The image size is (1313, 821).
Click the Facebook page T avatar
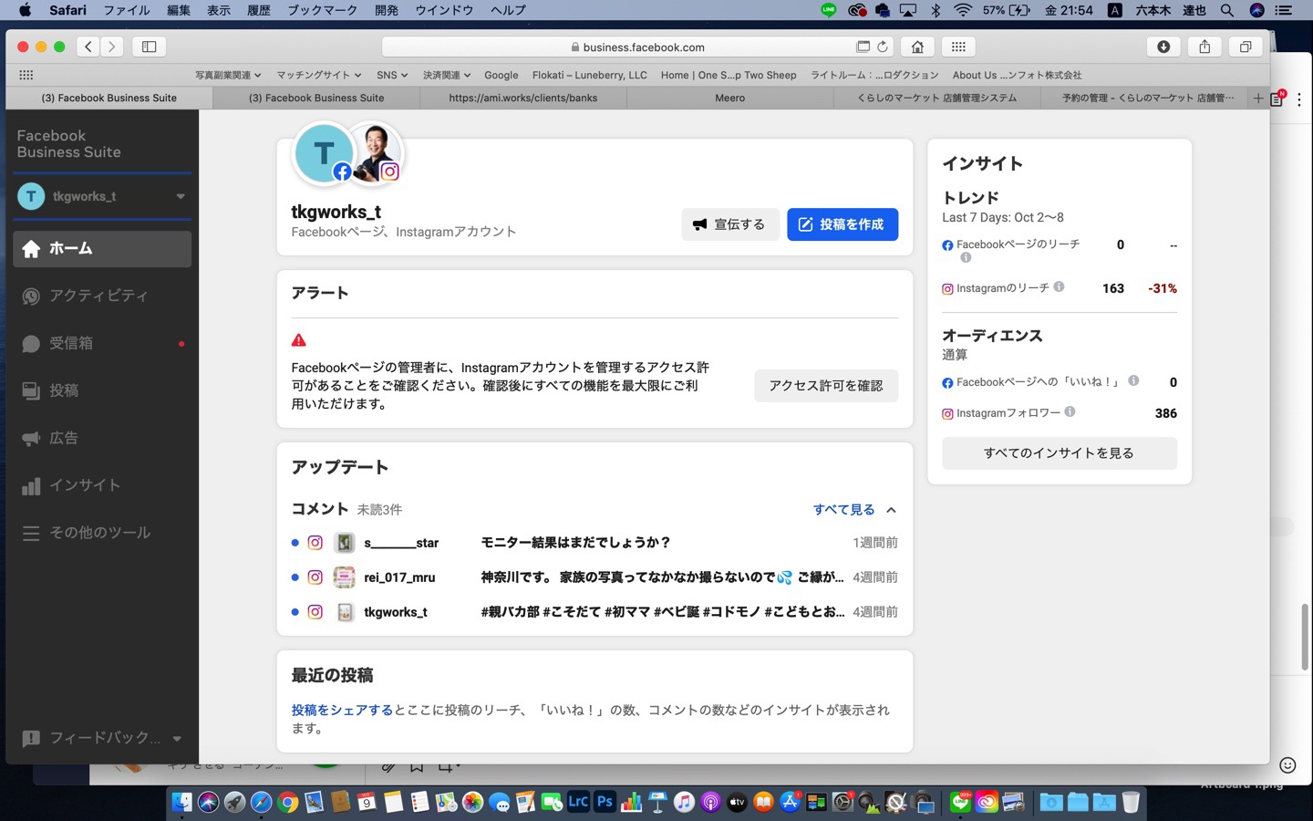(x=322, y=152)
